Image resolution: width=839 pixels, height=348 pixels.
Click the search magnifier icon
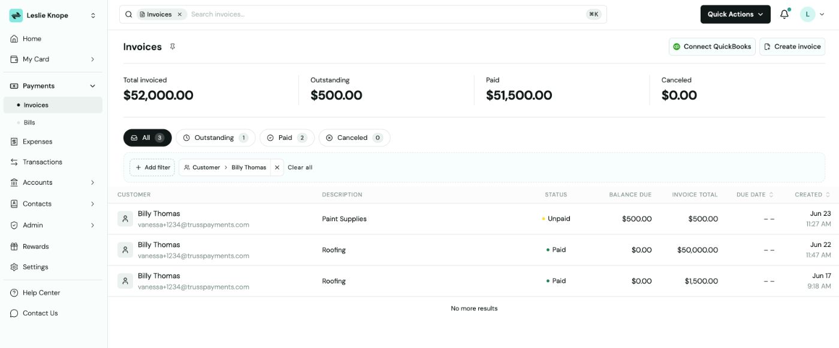tap(129, 14)
